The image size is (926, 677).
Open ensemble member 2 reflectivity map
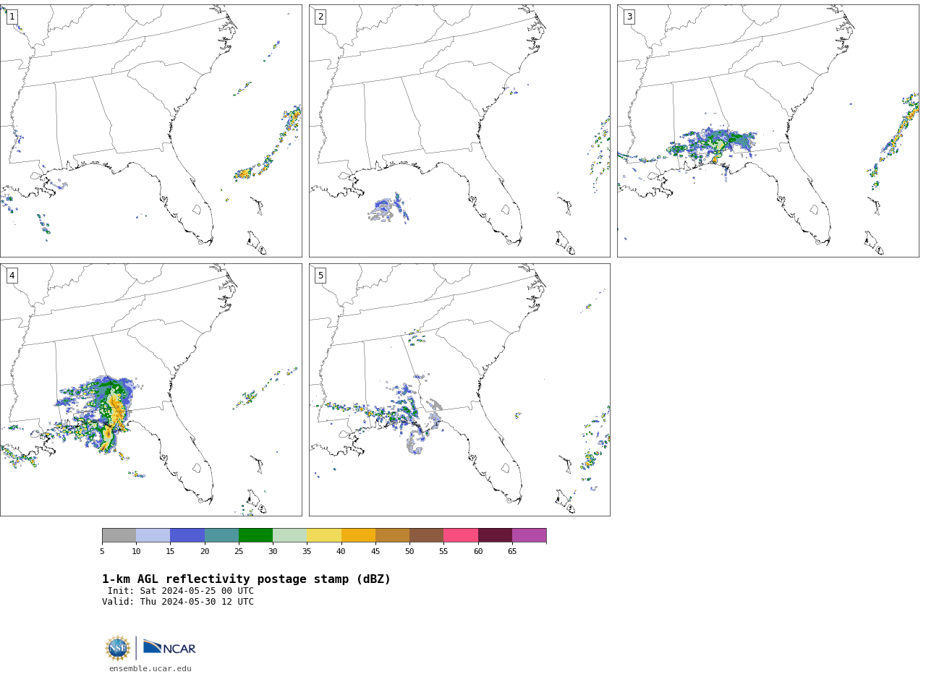click(459, 131)
